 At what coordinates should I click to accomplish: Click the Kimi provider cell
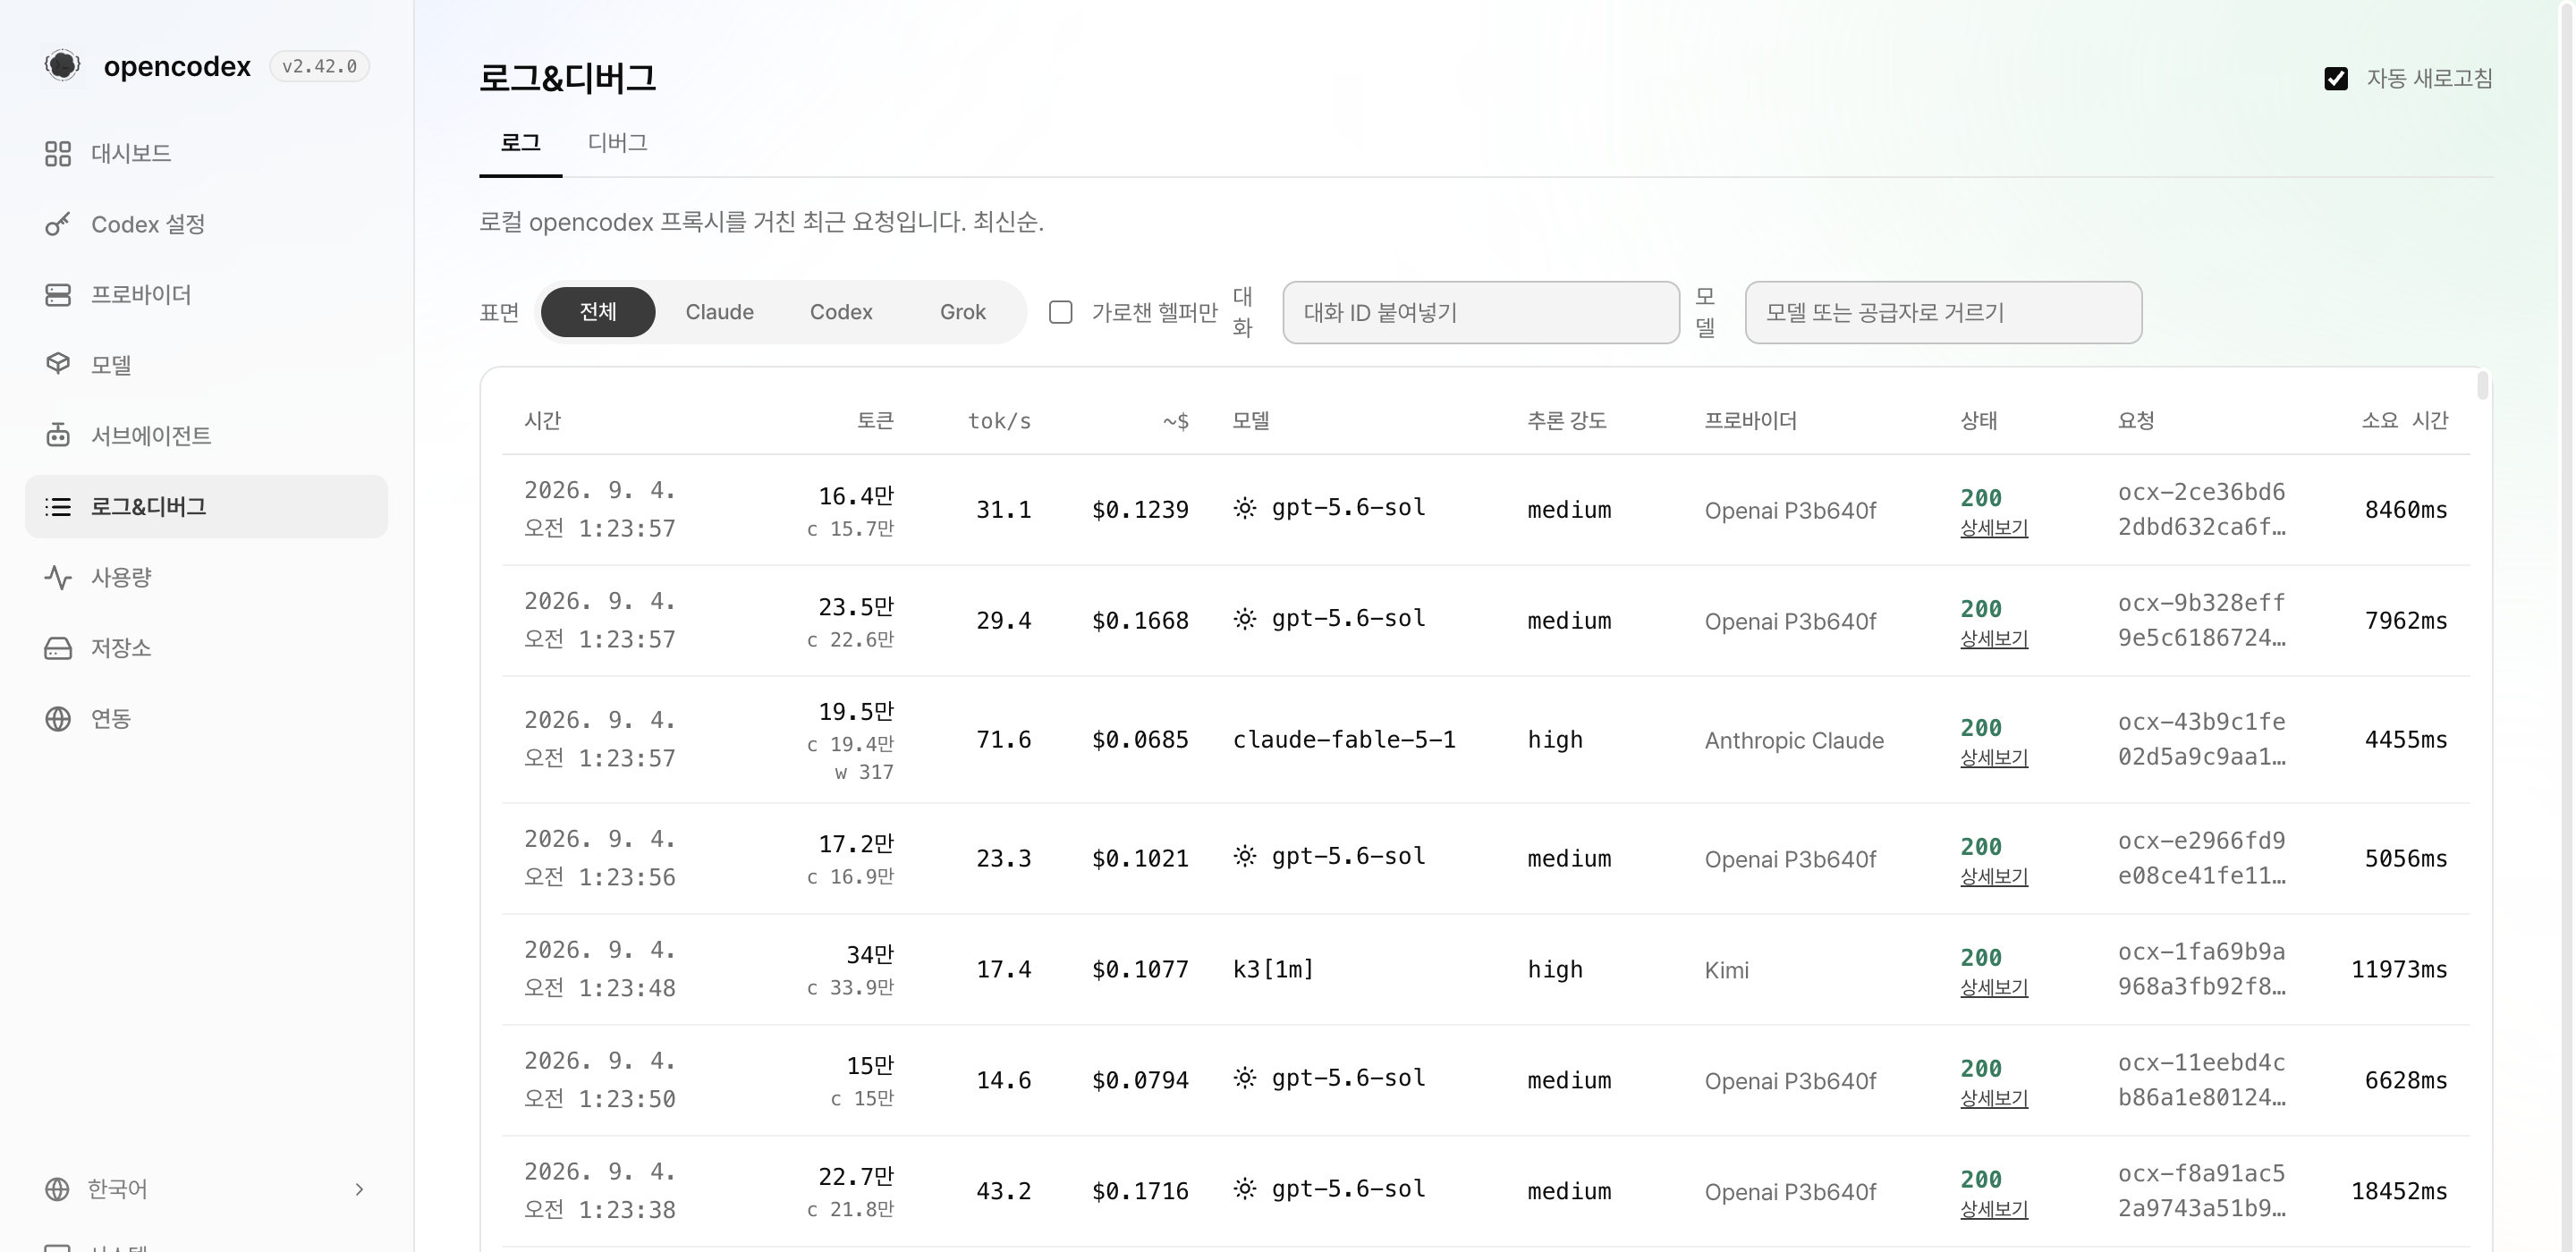coord(1727,970)
